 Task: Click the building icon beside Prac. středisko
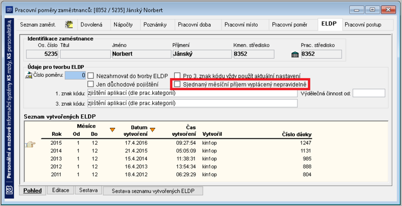click(x=295, y=55)
